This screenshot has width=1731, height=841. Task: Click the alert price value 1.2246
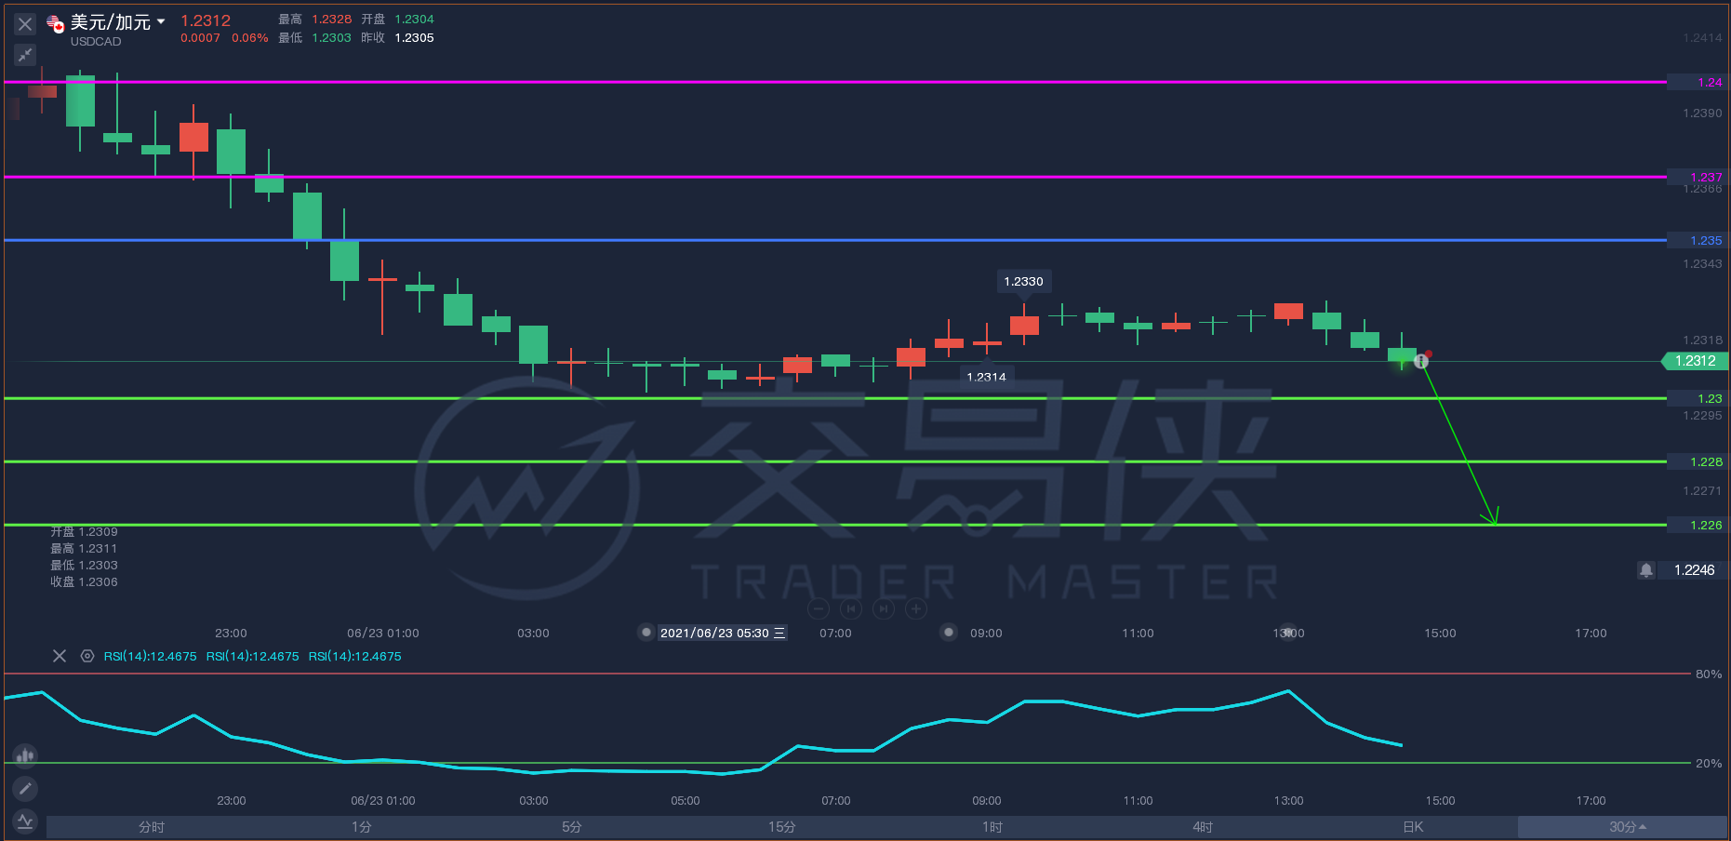(x=1695, y=570)
